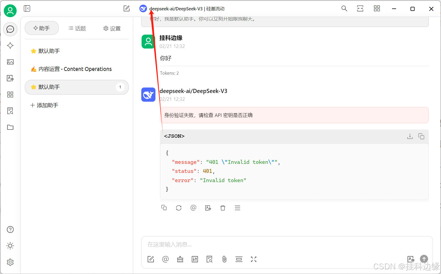This screenshot has width=441, height=274.
Task: Click 添加助手 to add an assistant
Action: 44,105
